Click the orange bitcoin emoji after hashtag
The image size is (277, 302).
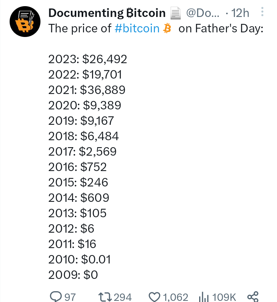tap(167, 29)
